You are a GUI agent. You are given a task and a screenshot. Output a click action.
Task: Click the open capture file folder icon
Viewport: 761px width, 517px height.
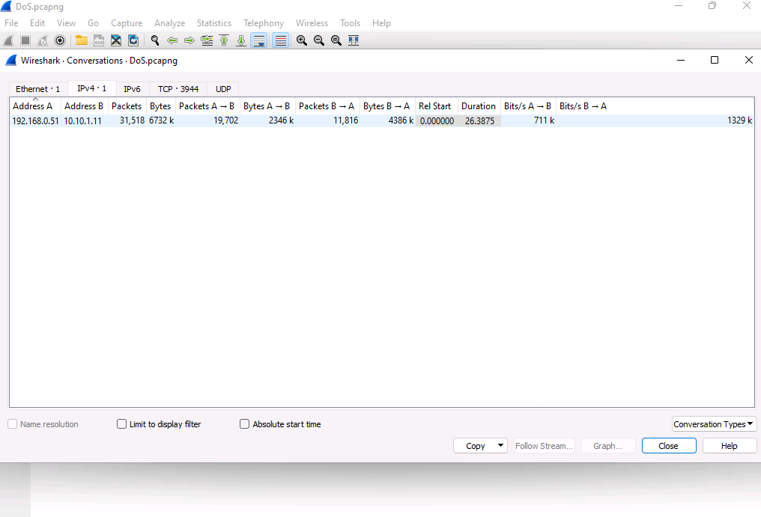[x=81, y=40]
